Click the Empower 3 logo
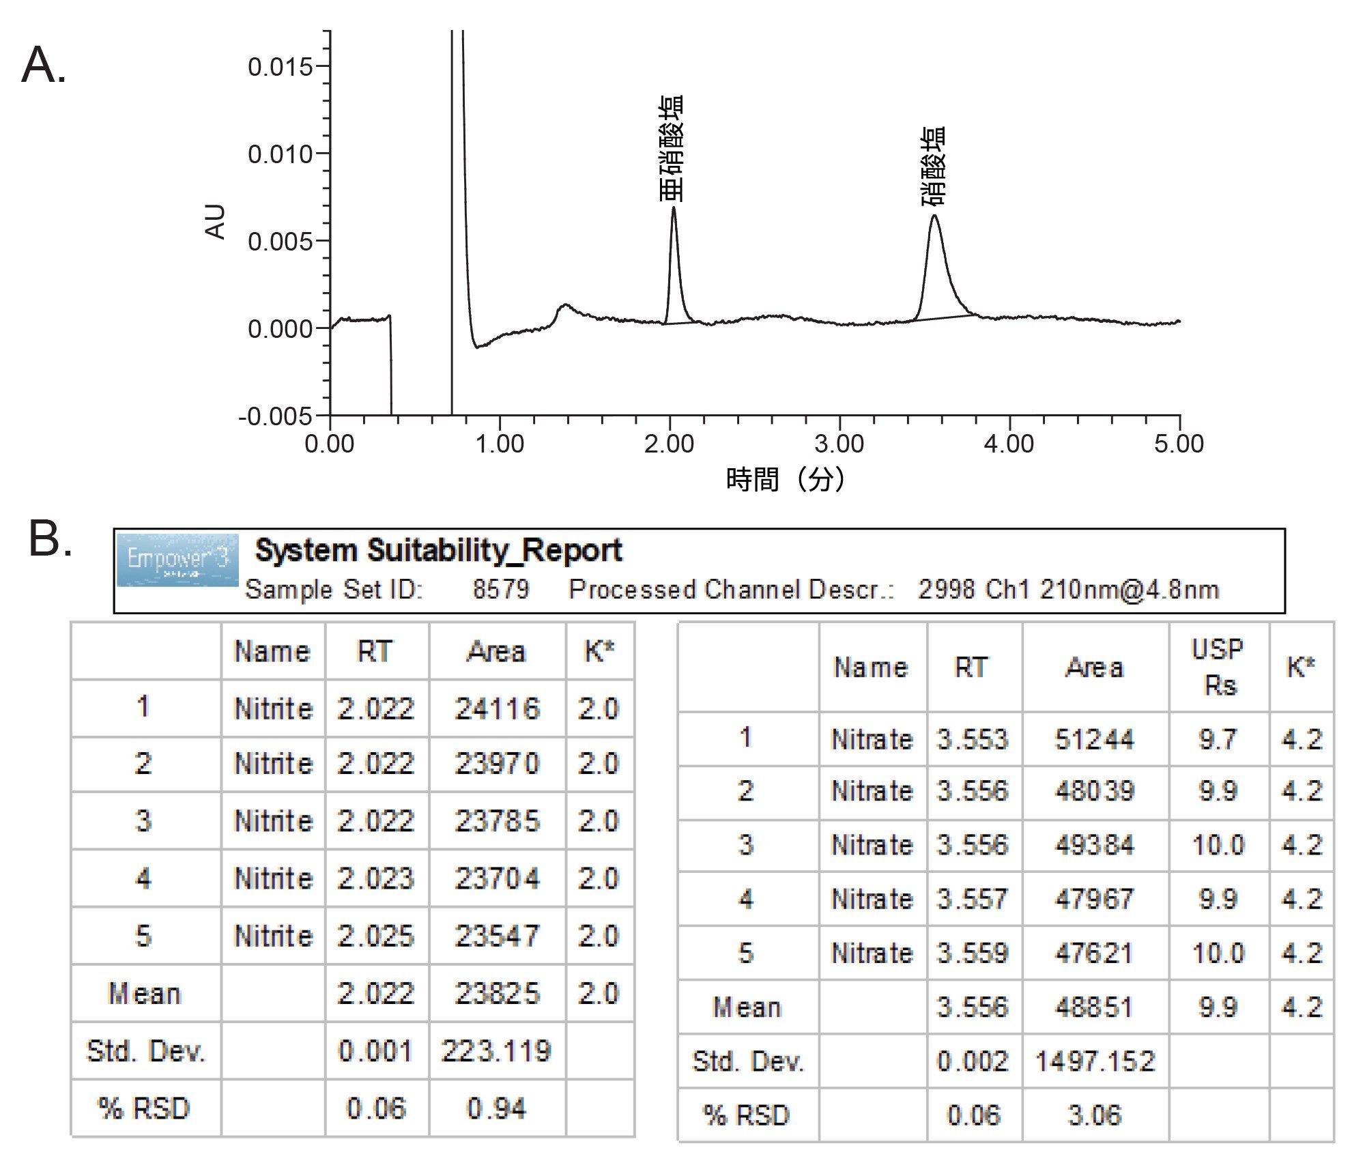The height and width of the screenshot is (1176, 1365). [177, 560]
